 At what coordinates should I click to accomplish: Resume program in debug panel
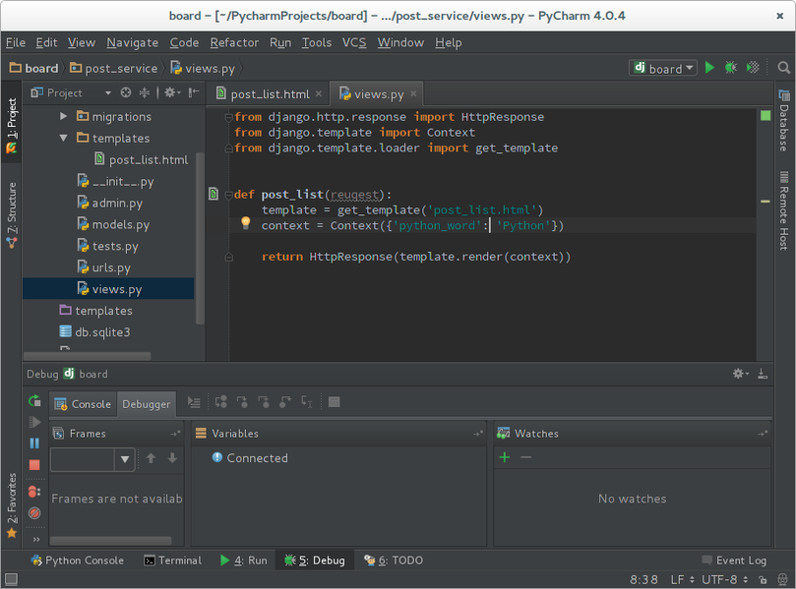34,422
